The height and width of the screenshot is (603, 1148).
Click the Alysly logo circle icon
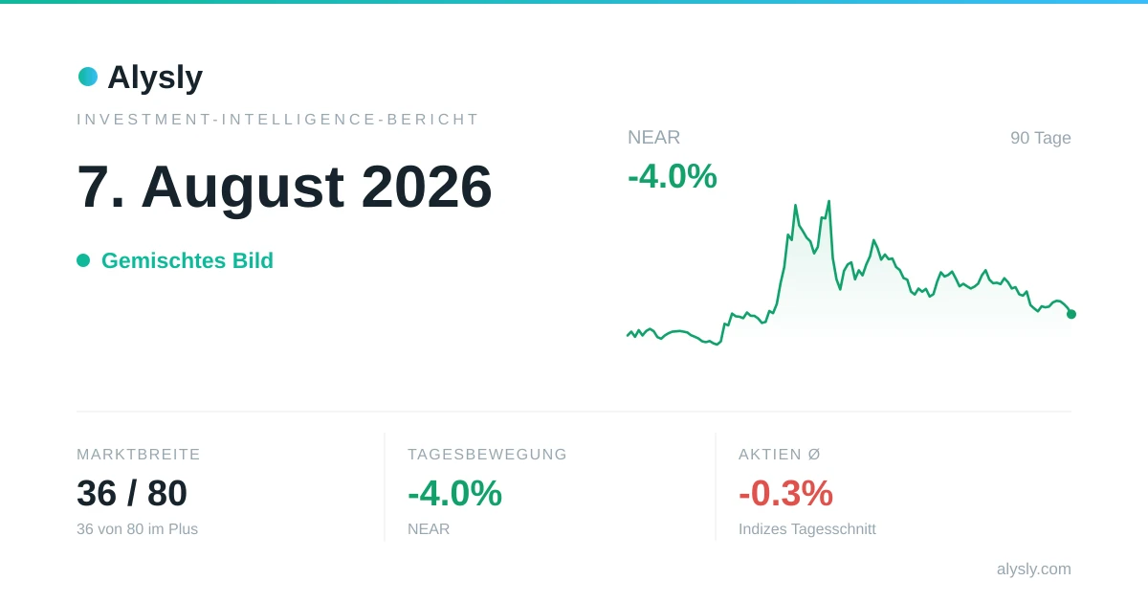88,77
